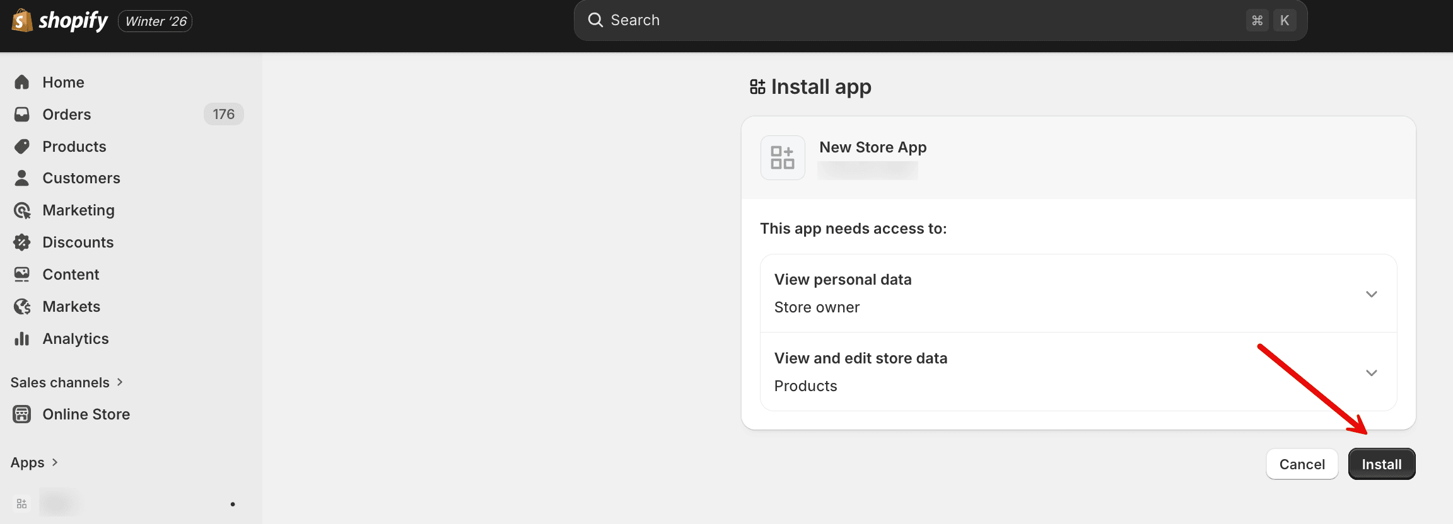Click the Markets globe icon

(22, 307)
